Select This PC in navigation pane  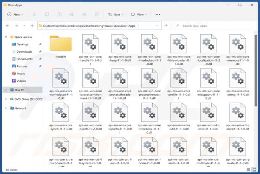coord(22,90)
